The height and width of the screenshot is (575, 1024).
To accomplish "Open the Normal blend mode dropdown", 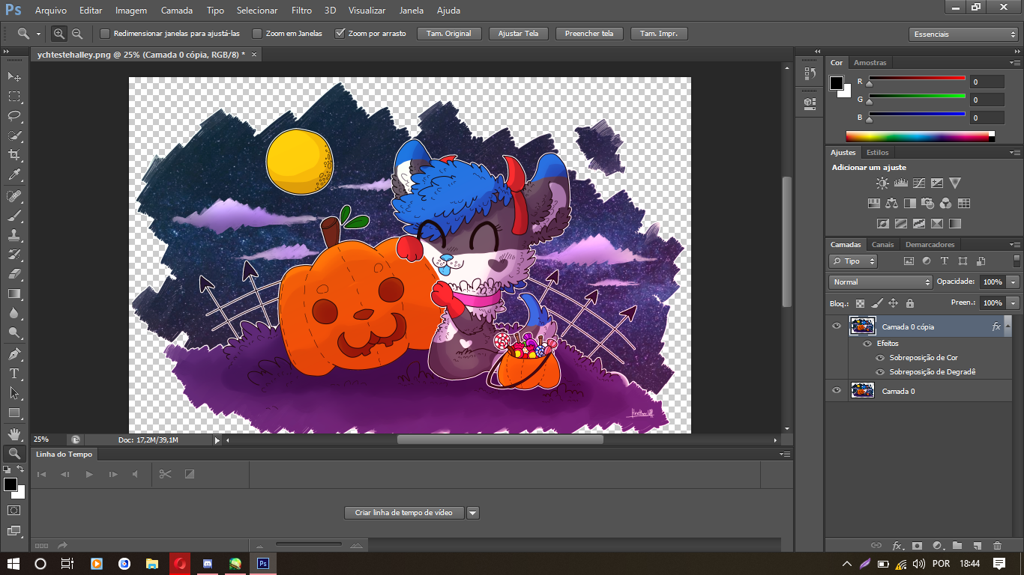I will click(x=881, y=282).
